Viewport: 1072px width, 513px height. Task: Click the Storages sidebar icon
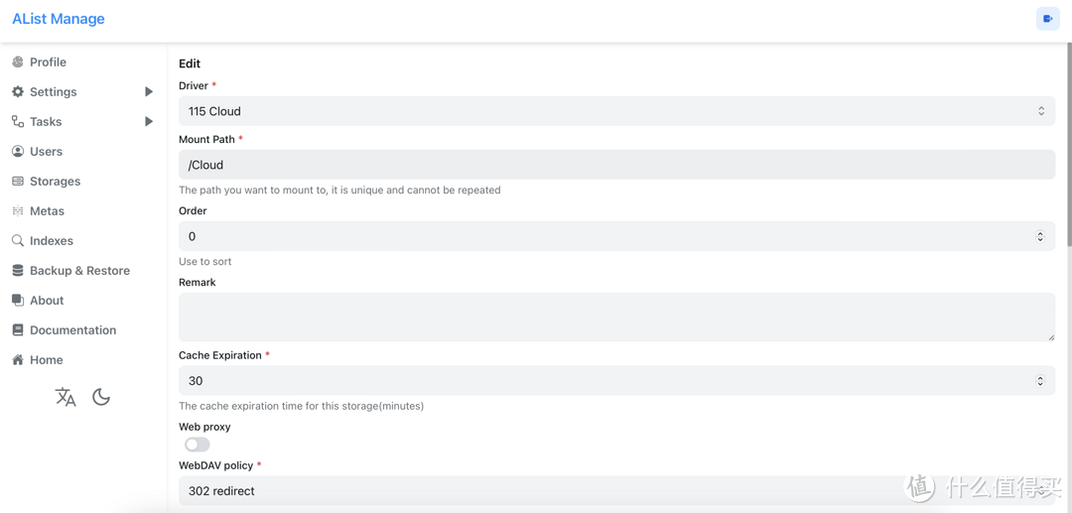(x=18, y=182)
